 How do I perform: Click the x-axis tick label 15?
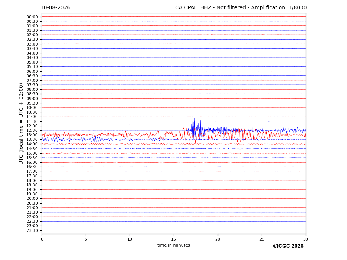coord(174,239)
